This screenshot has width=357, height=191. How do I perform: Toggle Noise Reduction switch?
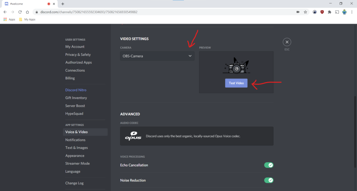pos(269,180)
